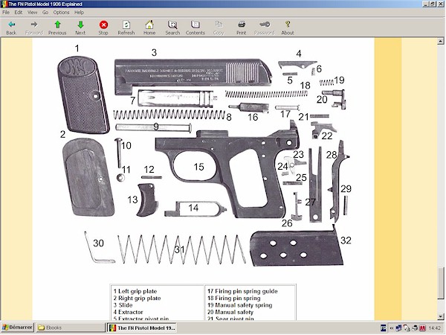Click the left grip plate image labeled 1
Image resolution: width=446 pixels, height=335 pixels.
(83, 95)
